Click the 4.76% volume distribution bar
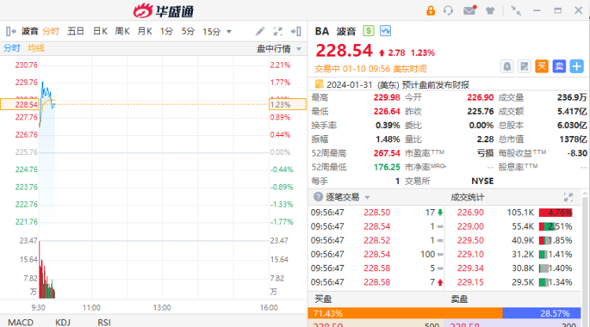The height and width of the screenshot is (327, 590). tap(555, 212)
